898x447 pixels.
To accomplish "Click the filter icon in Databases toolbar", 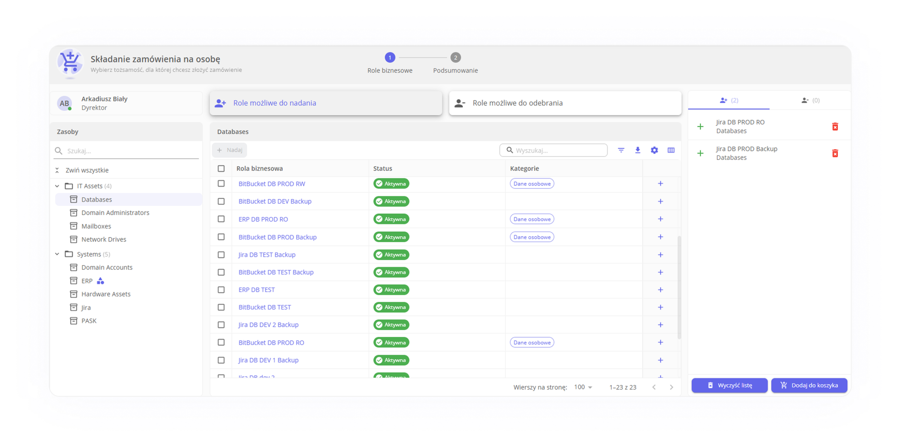I will (x=621, y=150).
